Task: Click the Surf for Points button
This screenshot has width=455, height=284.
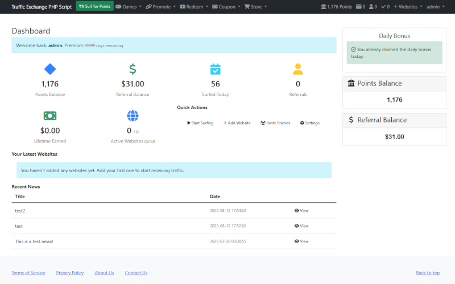Action: [94, 7]
